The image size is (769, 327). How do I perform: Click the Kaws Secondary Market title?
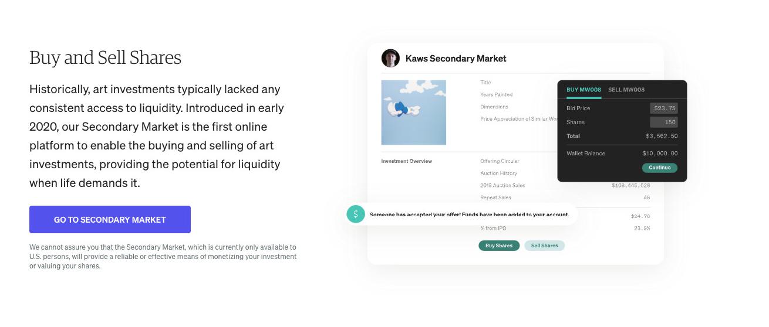pyautogui.click(x=456, y=59)
